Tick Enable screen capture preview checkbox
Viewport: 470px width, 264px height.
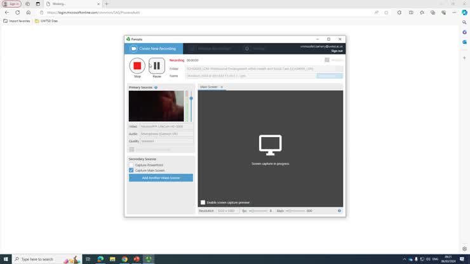tap(203, 202)
